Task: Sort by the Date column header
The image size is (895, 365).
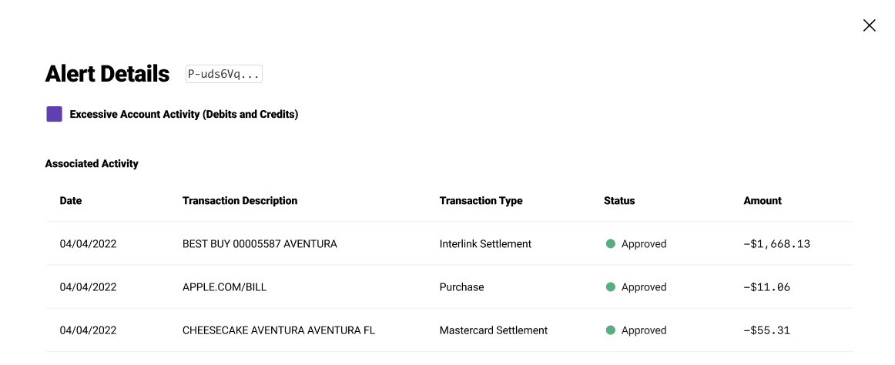Action: (x=71, y=201)
